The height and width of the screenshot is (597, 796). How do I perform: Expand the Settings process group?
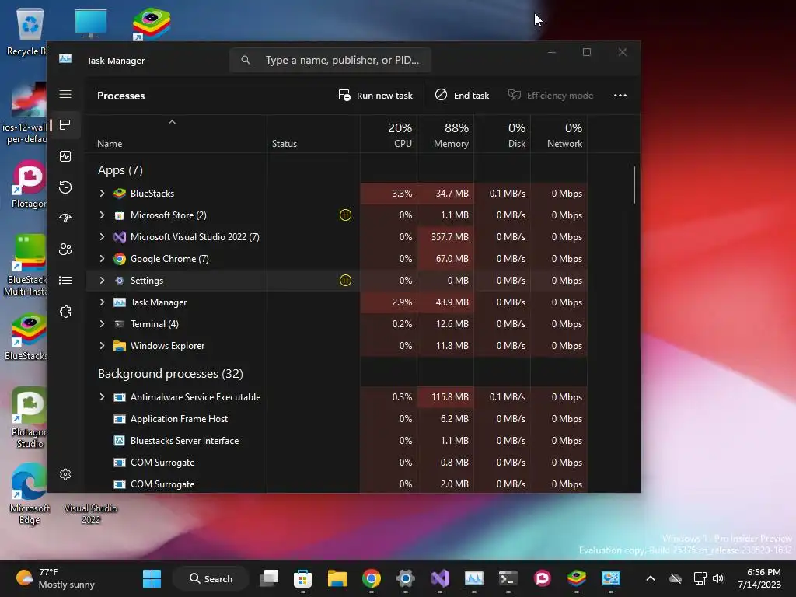pyautogui.click(x=102, y=281)
